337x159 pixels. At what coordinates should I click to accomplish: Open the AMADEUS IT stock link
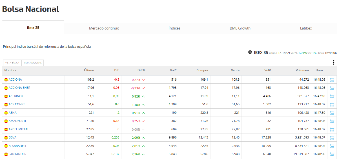17,121
